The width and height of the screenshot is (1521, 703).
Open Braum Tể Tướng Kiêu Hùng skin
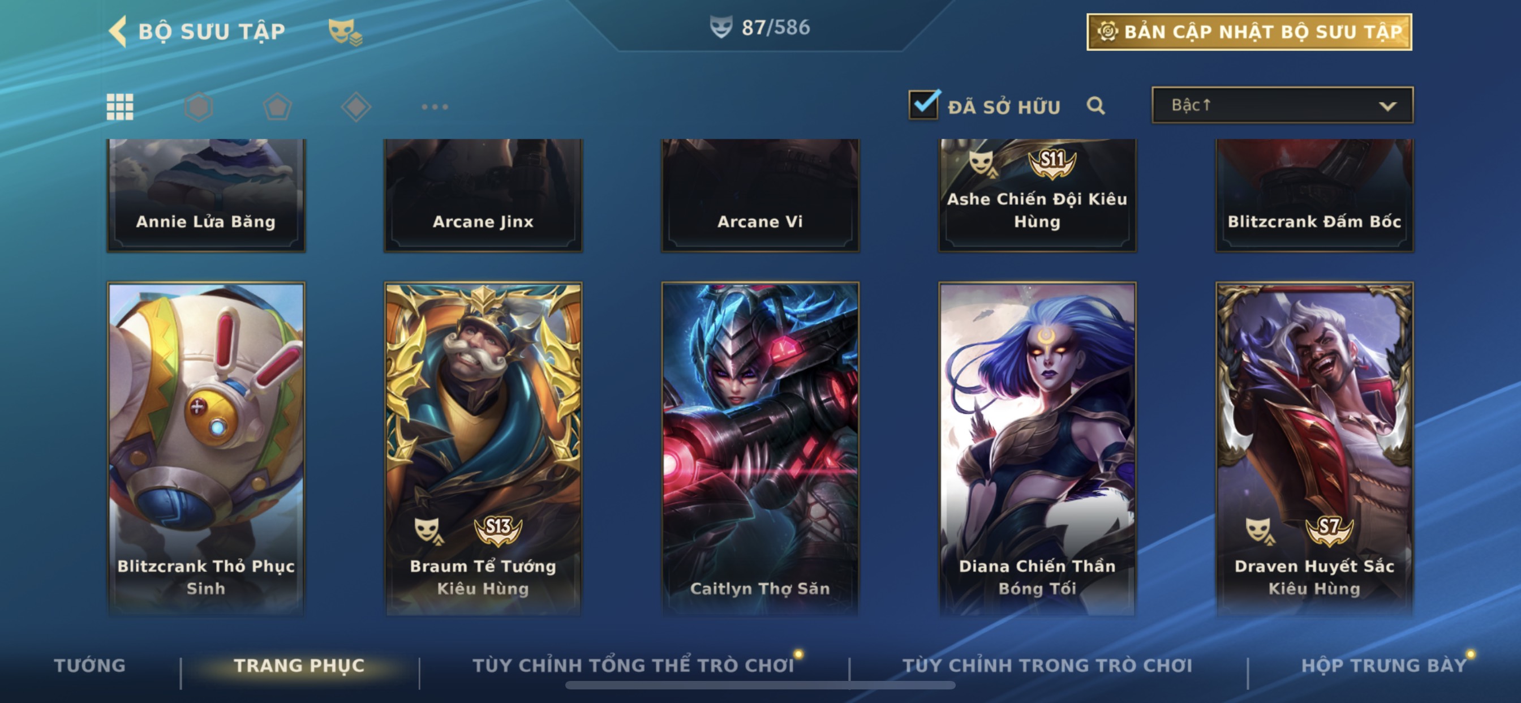483,449
